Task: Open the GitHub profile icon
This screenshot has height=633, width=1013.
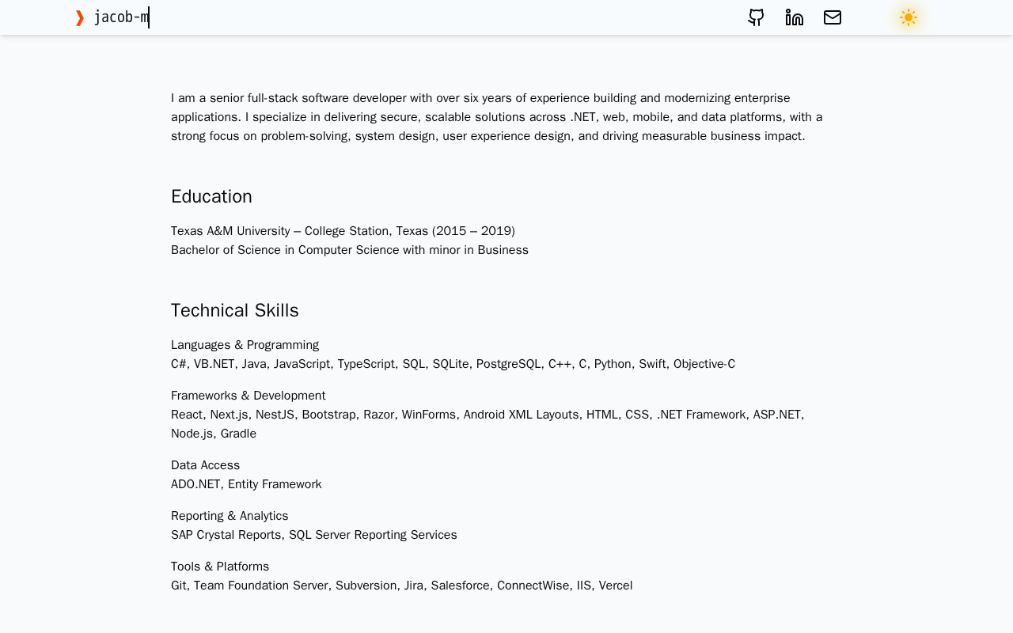Action: click(x=757, y=17)
